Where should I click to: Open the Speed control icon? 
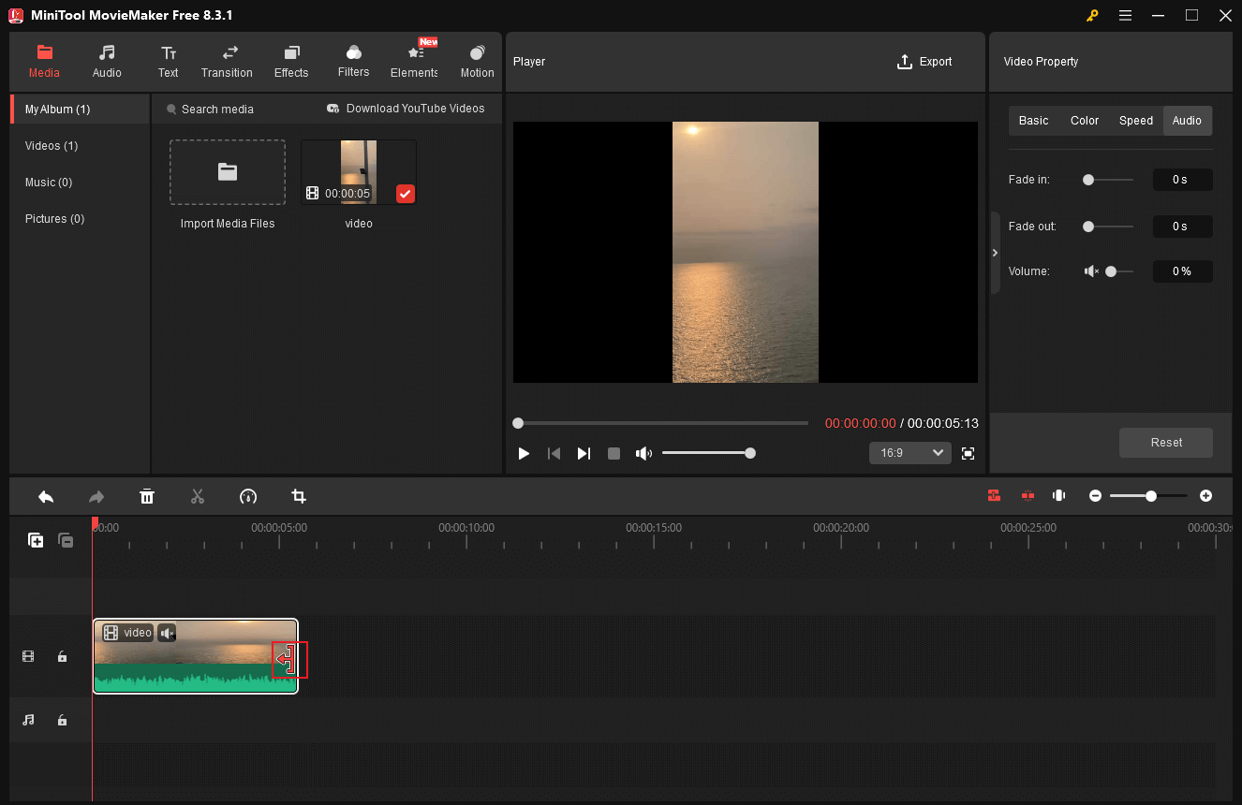tap(248, 496)
